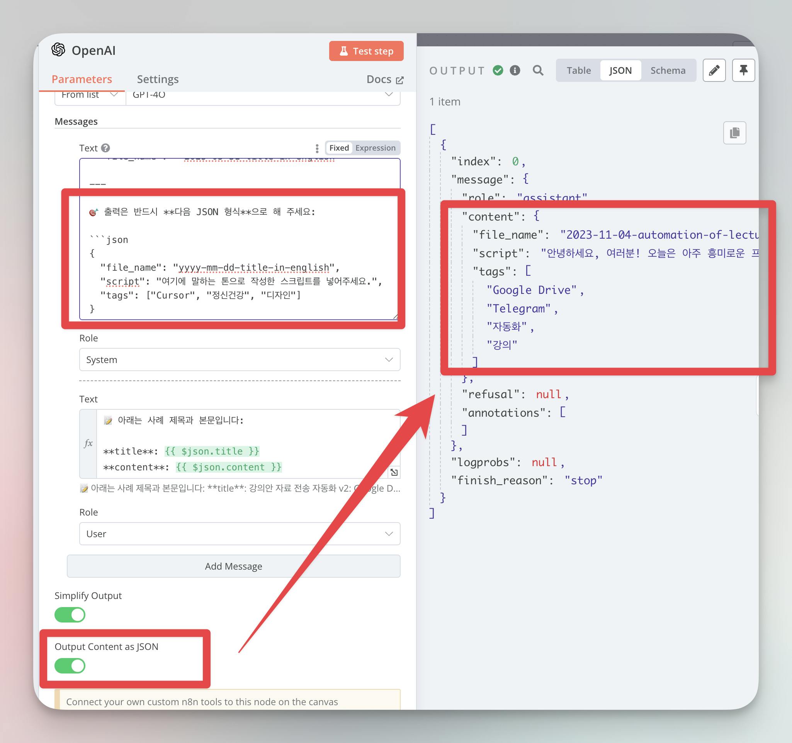Viewport: 792px width, 743px height.
Task: Disable Output Content as JSON toggle
Action: [70, 665]
